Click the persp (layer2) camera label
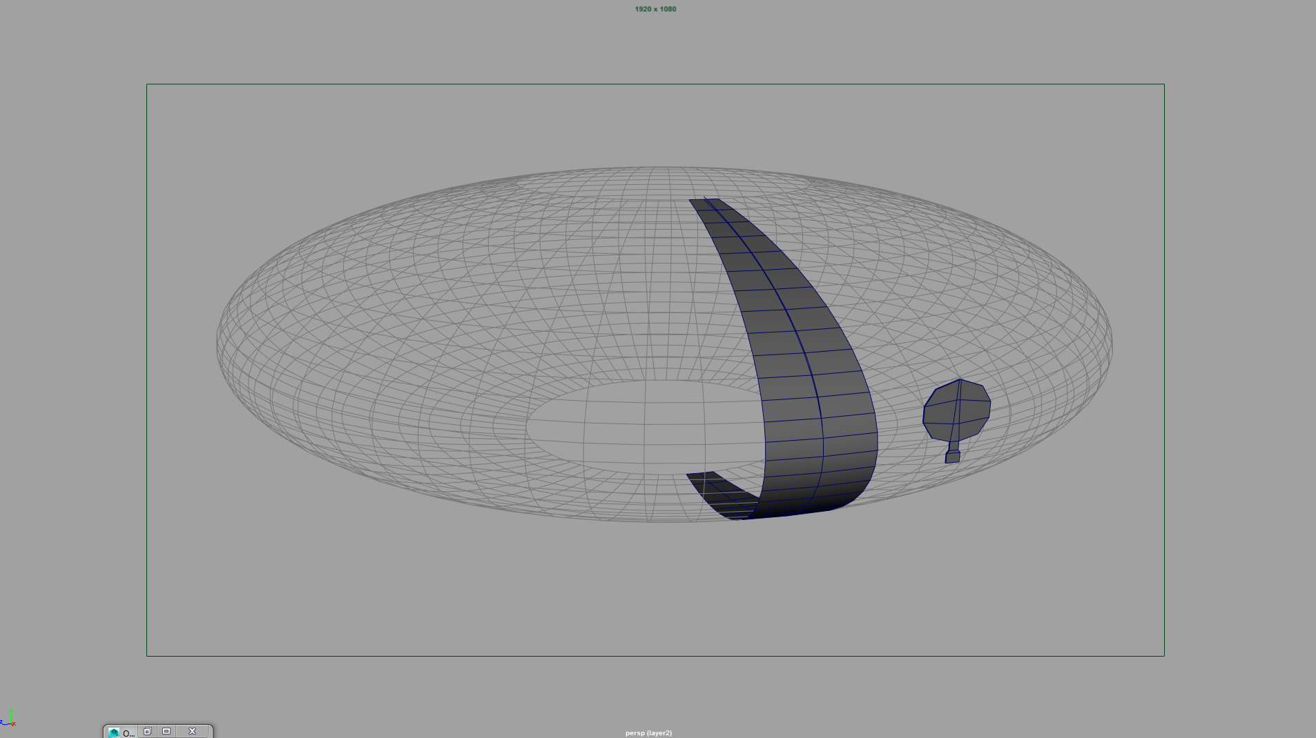Viewport: 1316px width, 738px height. [x=648, y=733]
